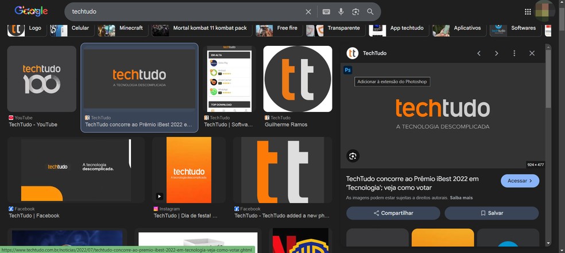The width and height of the screenshot is (565, 253).
Task: Filter by the Logo chip
Action: (27, 29)
